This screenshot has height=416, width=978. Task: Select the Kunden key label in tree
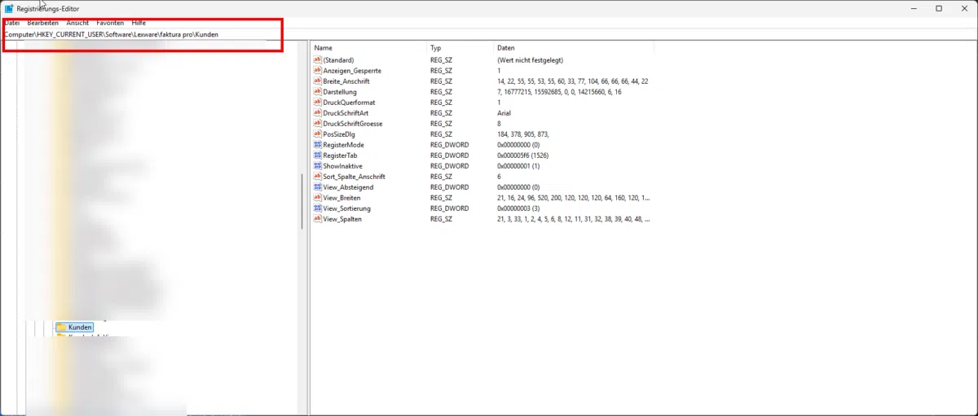[x=80, y=327]
